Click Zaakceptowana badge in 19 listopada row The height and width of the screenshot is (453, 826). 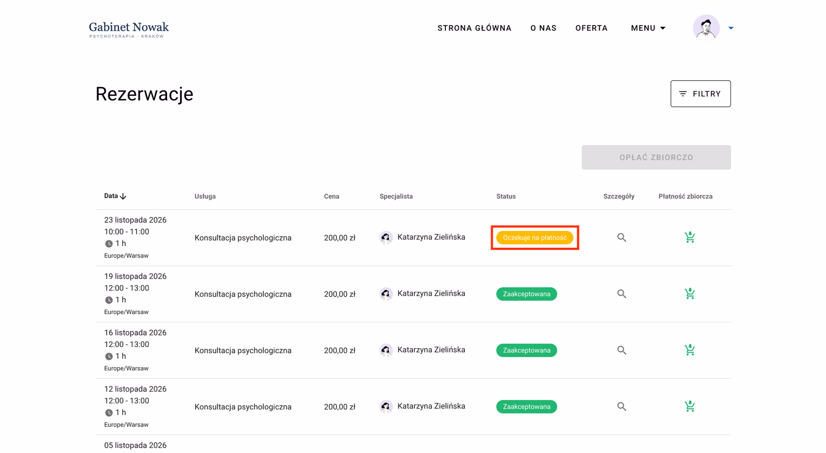click(x=526, y=294)
